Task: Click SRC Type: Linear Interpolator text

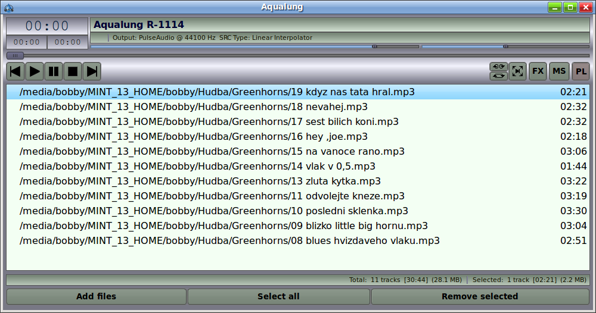Action: [x=266, y=37]
